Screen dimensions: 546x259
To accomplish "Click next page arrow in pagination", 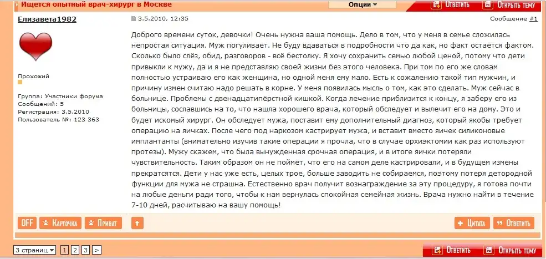I will click(x=97, y=250).
